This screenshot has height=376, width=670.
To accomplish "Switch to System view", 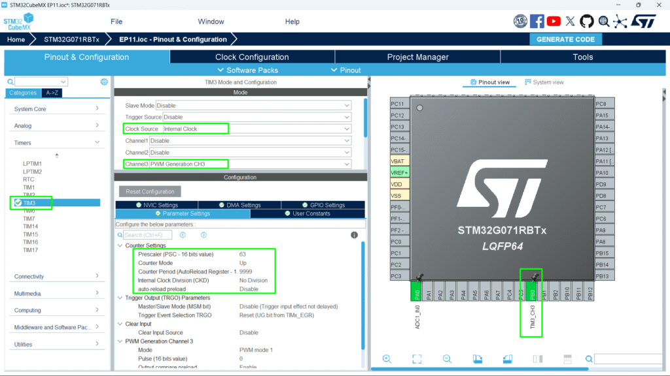I will pos(544,82).
